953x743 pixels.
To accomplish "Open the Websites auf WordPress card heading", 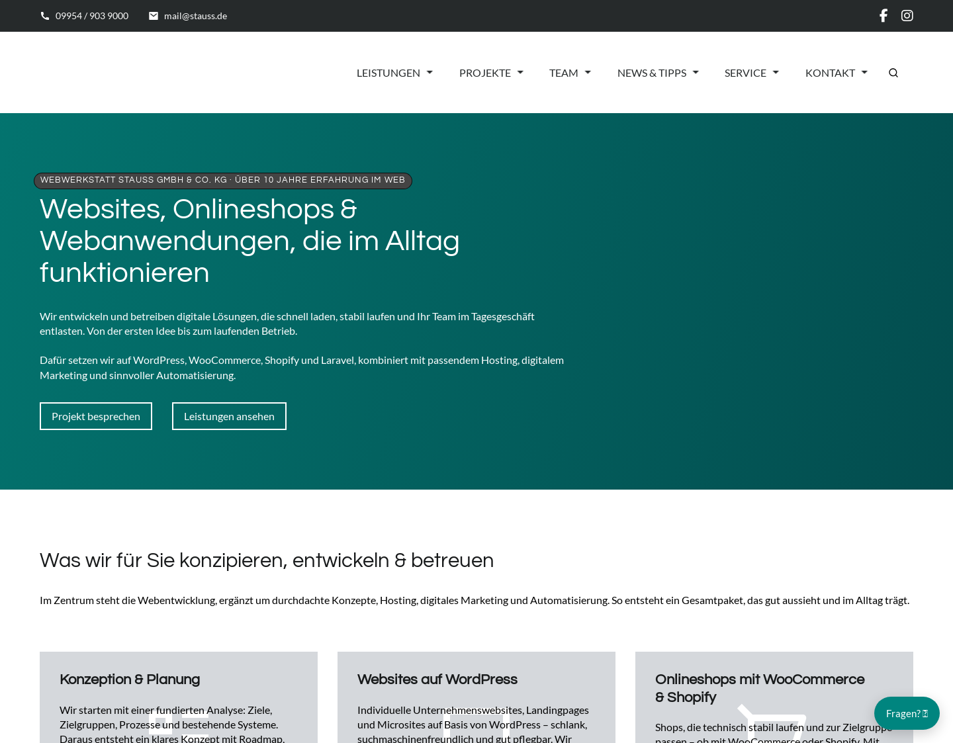I will 437,679.
